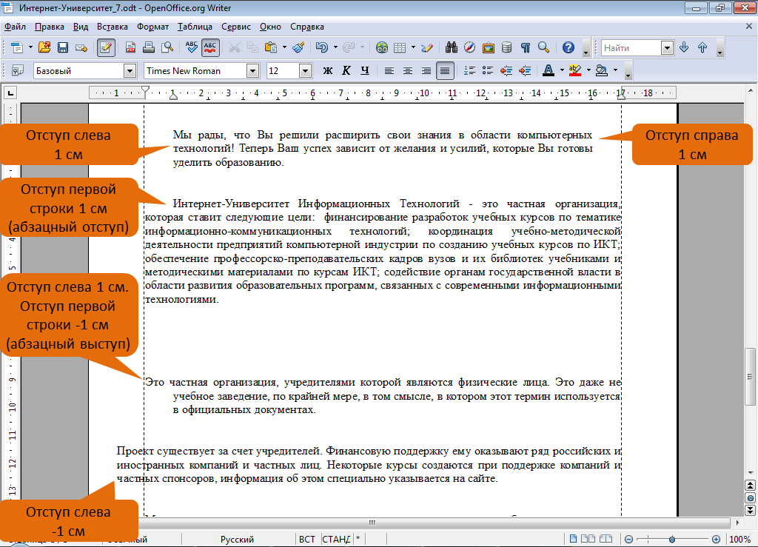Open the Вид menu
The height and width of the screenshot is (547, 758).
pos(81,27)
